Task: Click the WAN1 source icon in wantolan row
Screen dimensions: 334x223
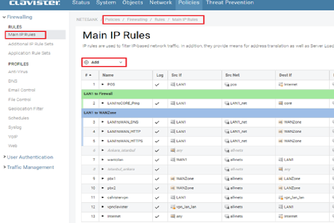Action: pos(173,160)
